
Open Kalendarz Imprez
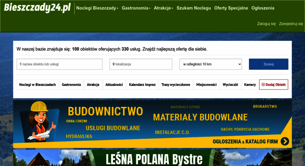coord(142,84)
